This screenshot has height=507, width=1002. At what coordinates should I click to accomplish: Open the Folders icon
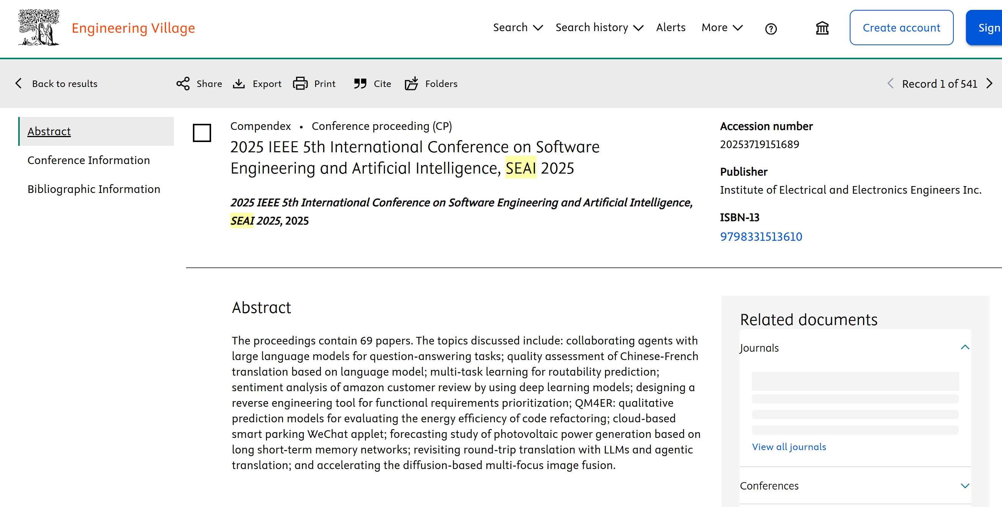coord(412,84)
